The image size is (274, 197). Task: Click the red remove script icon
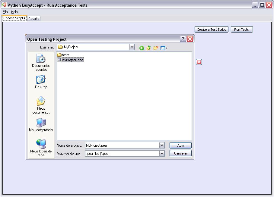[x=199, y=62]
